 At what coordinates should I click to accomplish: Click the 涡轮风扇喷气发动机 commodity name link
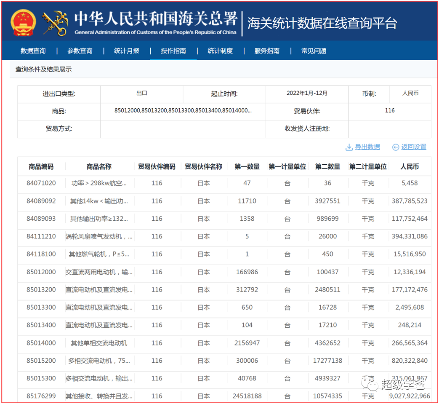(98, 236)
